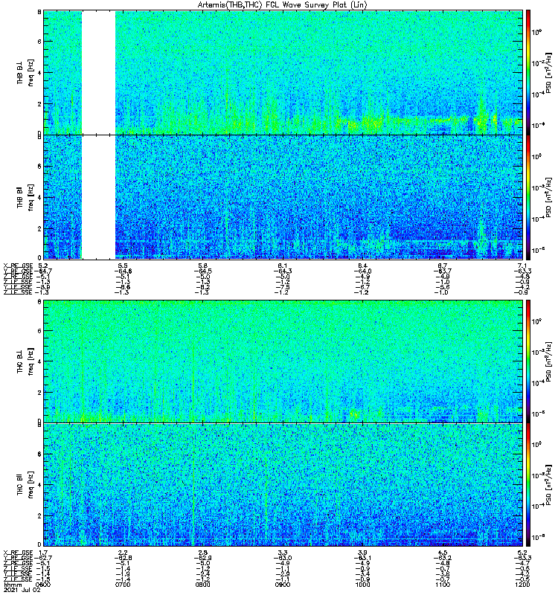Image resolution: width=558 pixels, height=595 pixels.
Task: Click the '2021 Jul 02' date label
Action: 22,590
